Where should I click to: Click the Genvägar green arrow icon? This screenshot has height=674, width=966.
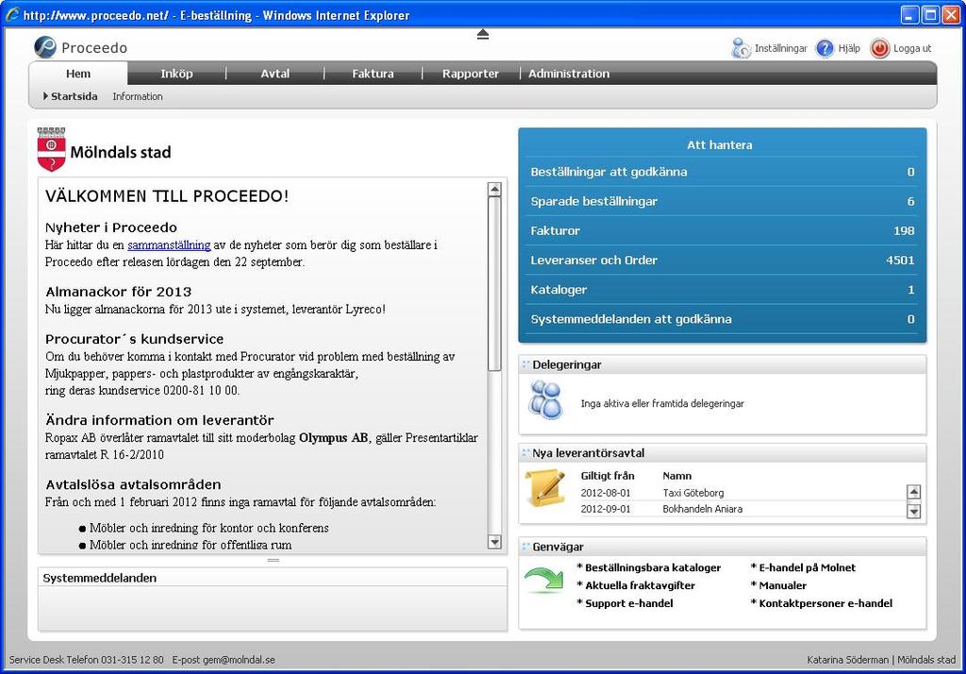point(543,580)
